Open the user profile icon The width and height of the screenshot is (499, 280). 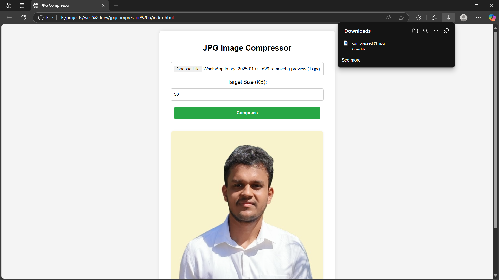click(x=463, y=18)
